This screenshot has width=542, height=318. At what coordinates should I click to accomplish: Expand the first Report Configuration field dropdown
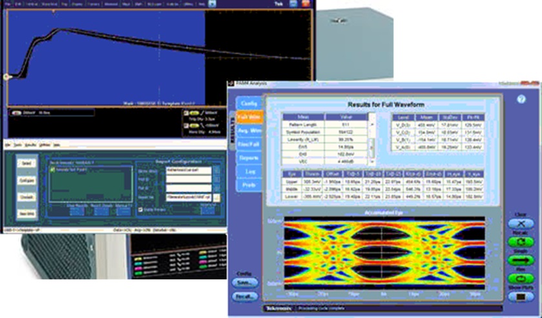(217, 169)
